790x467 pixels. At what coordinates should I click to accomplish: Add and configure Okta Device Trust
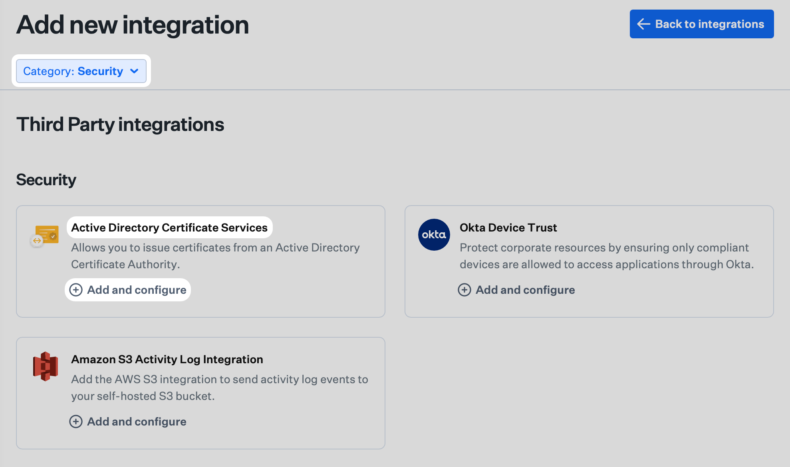(x=516, y=290)
